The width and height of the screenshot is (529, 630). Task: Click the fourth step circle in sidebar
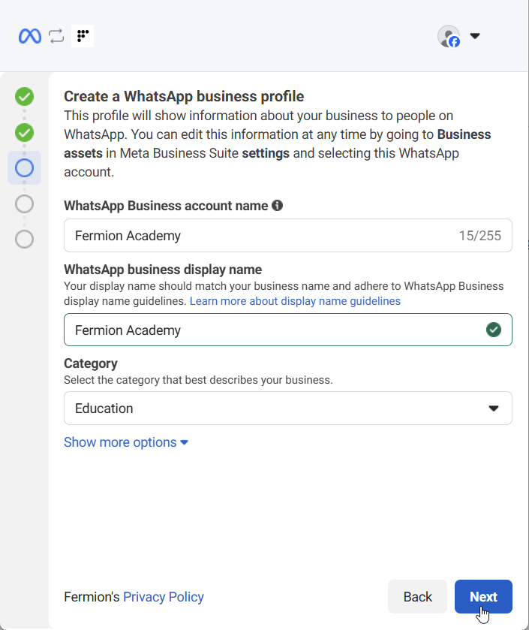coord(23,203)
